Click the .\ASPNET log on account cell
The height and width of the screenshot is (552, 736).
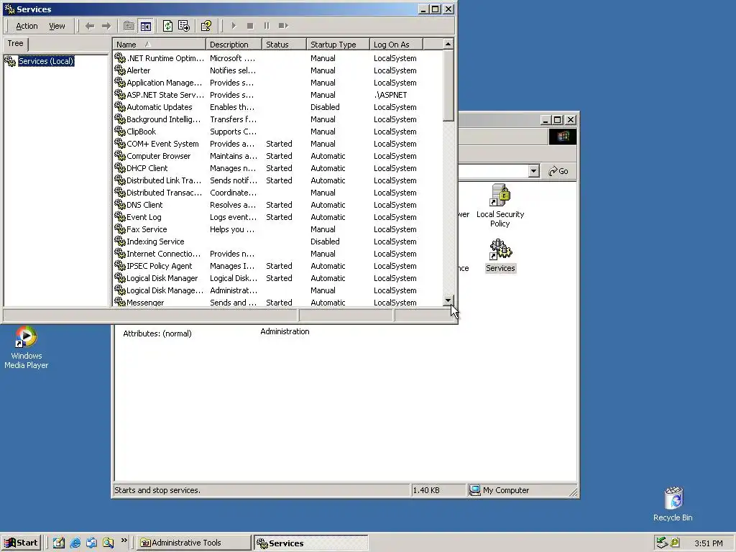point(390,95)
